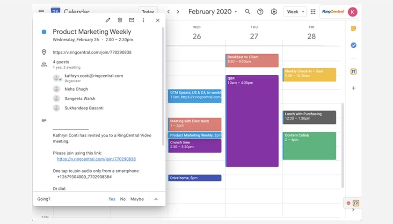This screenshot has width=393, height=224.
Task: Open Breakfast w/ Client event
Action: coord(252,60)
